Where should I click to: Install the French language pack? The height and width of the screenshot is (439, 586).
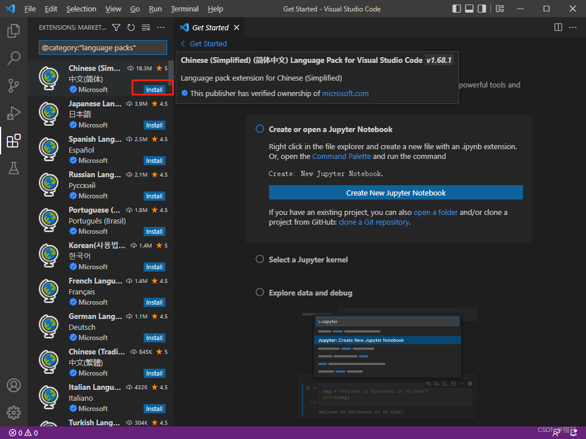click(x=154, y=302)
